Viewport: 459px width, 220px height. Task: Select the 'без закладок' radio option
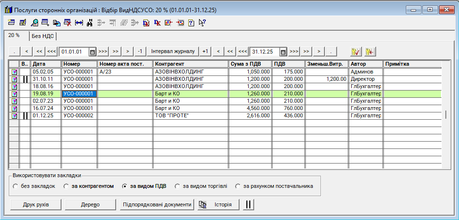[x=16, y=186]
